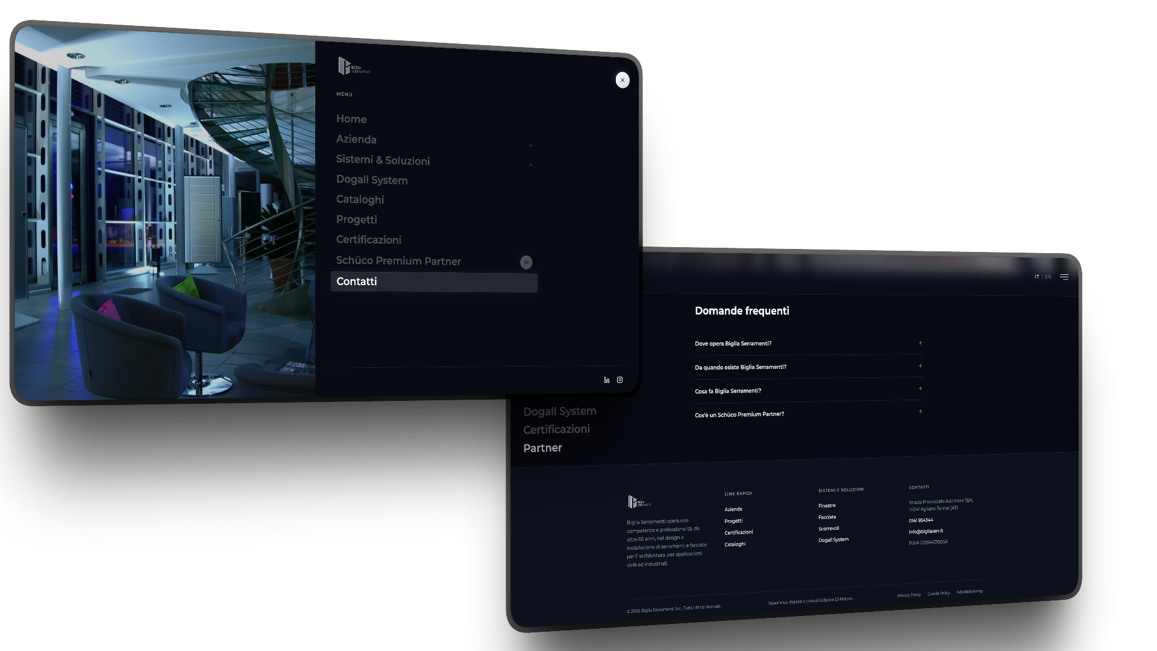Open Progetti in footer quick links
1157x651 pixels.
tap(733, 521)
